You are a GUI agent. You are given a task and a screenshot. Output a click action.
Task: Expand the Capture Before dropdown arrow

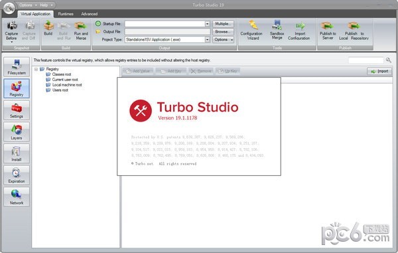tap(12, 42)
